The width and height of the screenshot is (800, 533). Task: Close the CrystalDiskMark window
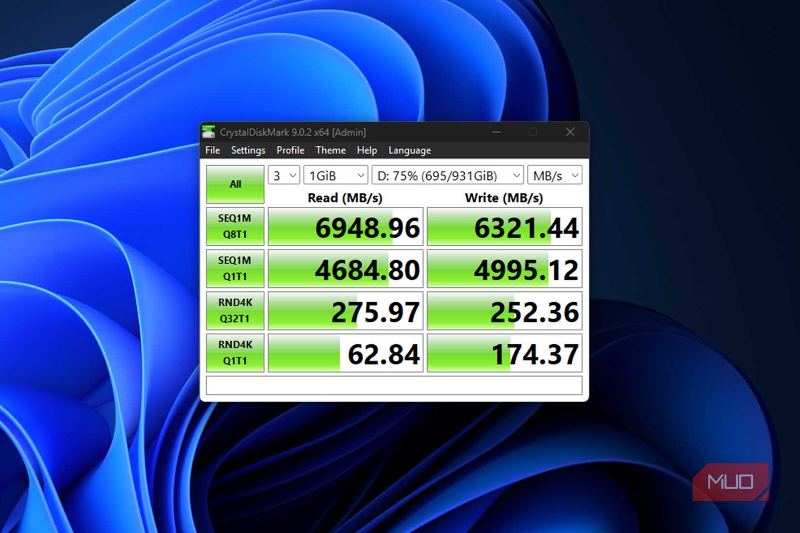(570, 132)
